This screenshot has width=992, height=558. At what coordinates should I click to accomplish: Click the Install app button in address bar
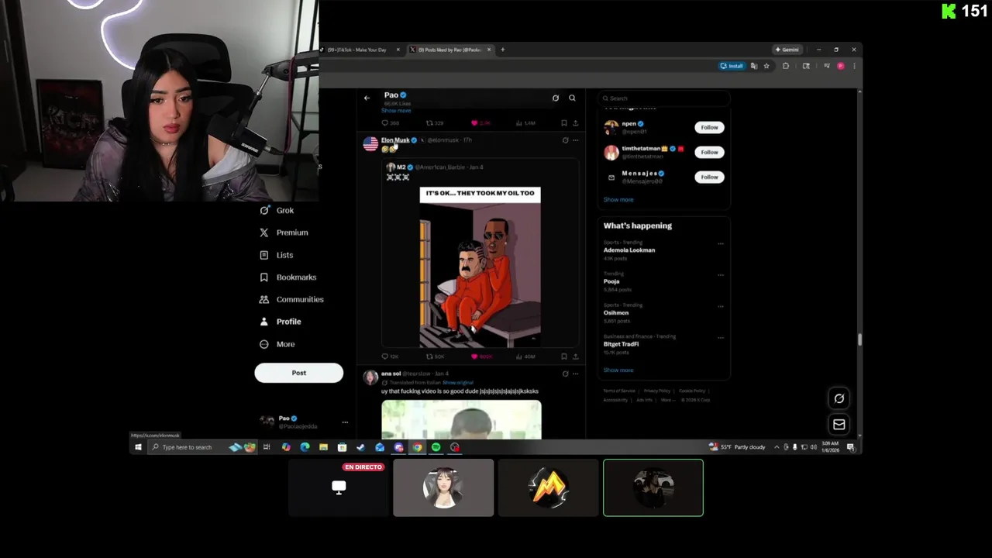[732, 66]
